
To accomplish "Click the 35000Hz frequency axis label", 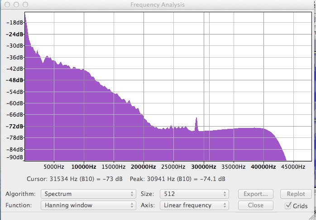I will coord(233,167).
